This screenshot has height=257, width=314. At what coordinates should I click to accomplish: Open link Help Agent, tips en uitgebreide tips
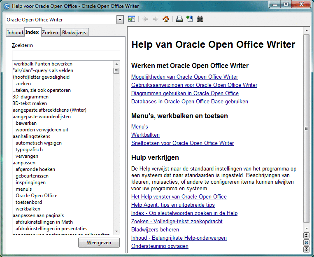(x=173, y=205)
